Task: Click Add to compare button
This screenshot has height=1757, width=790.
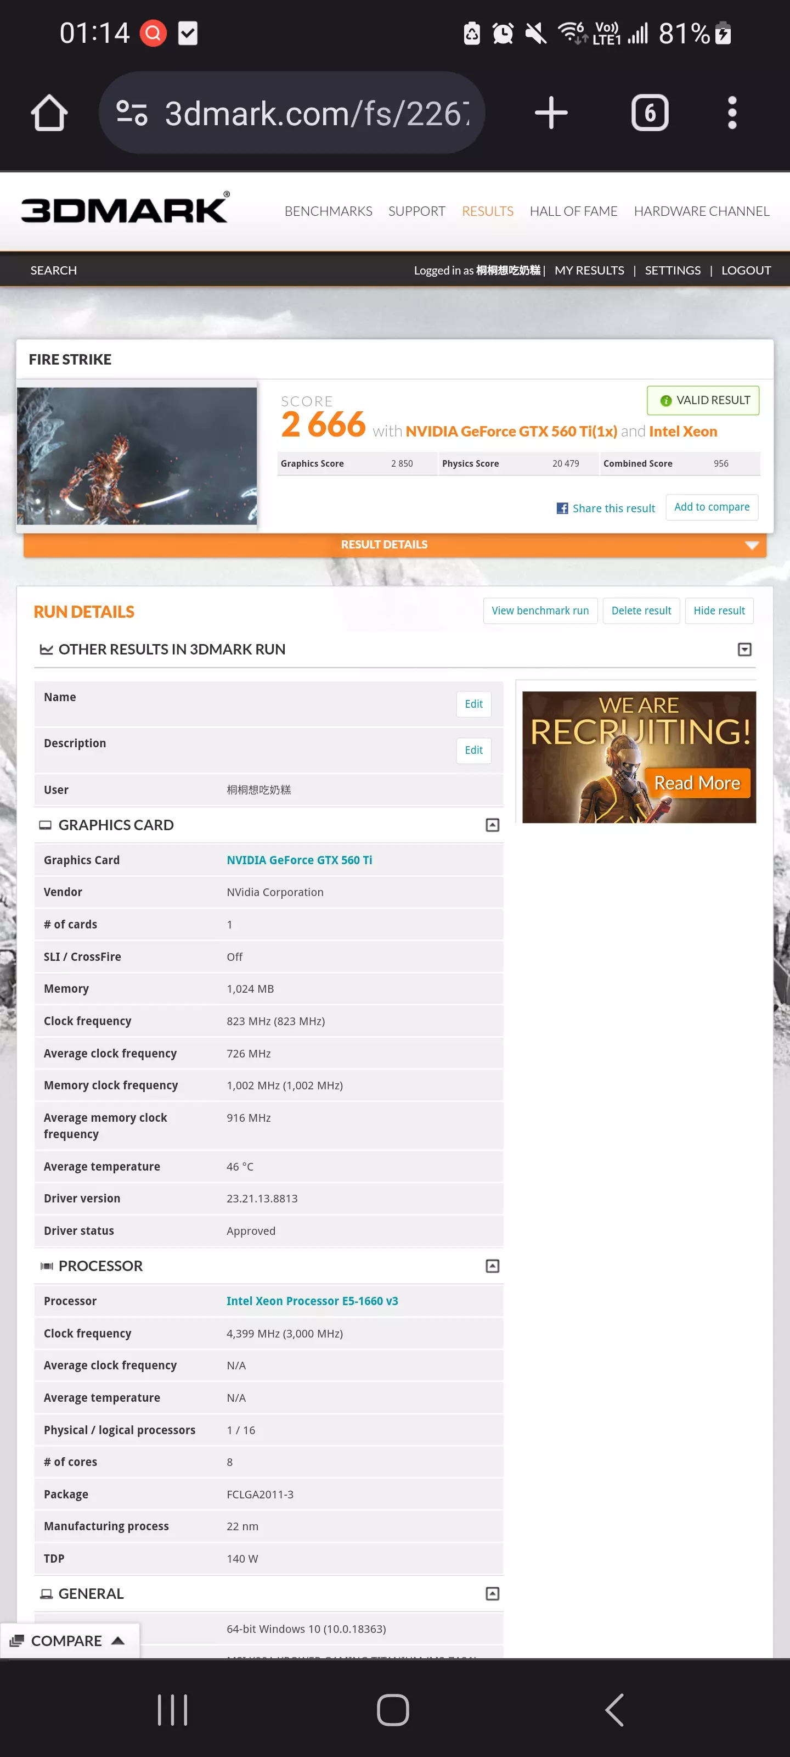Action: (712, 507)
